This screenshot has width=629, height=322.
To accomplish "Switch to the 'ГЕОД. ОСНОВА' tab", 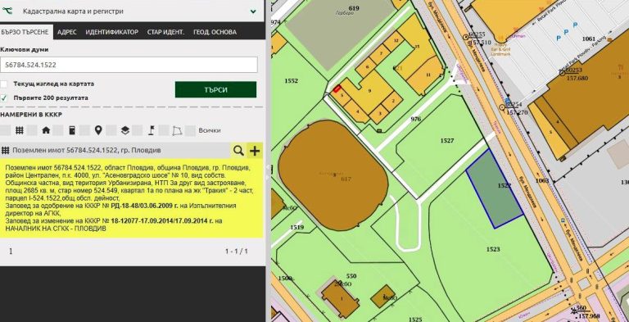I will 215,32.
